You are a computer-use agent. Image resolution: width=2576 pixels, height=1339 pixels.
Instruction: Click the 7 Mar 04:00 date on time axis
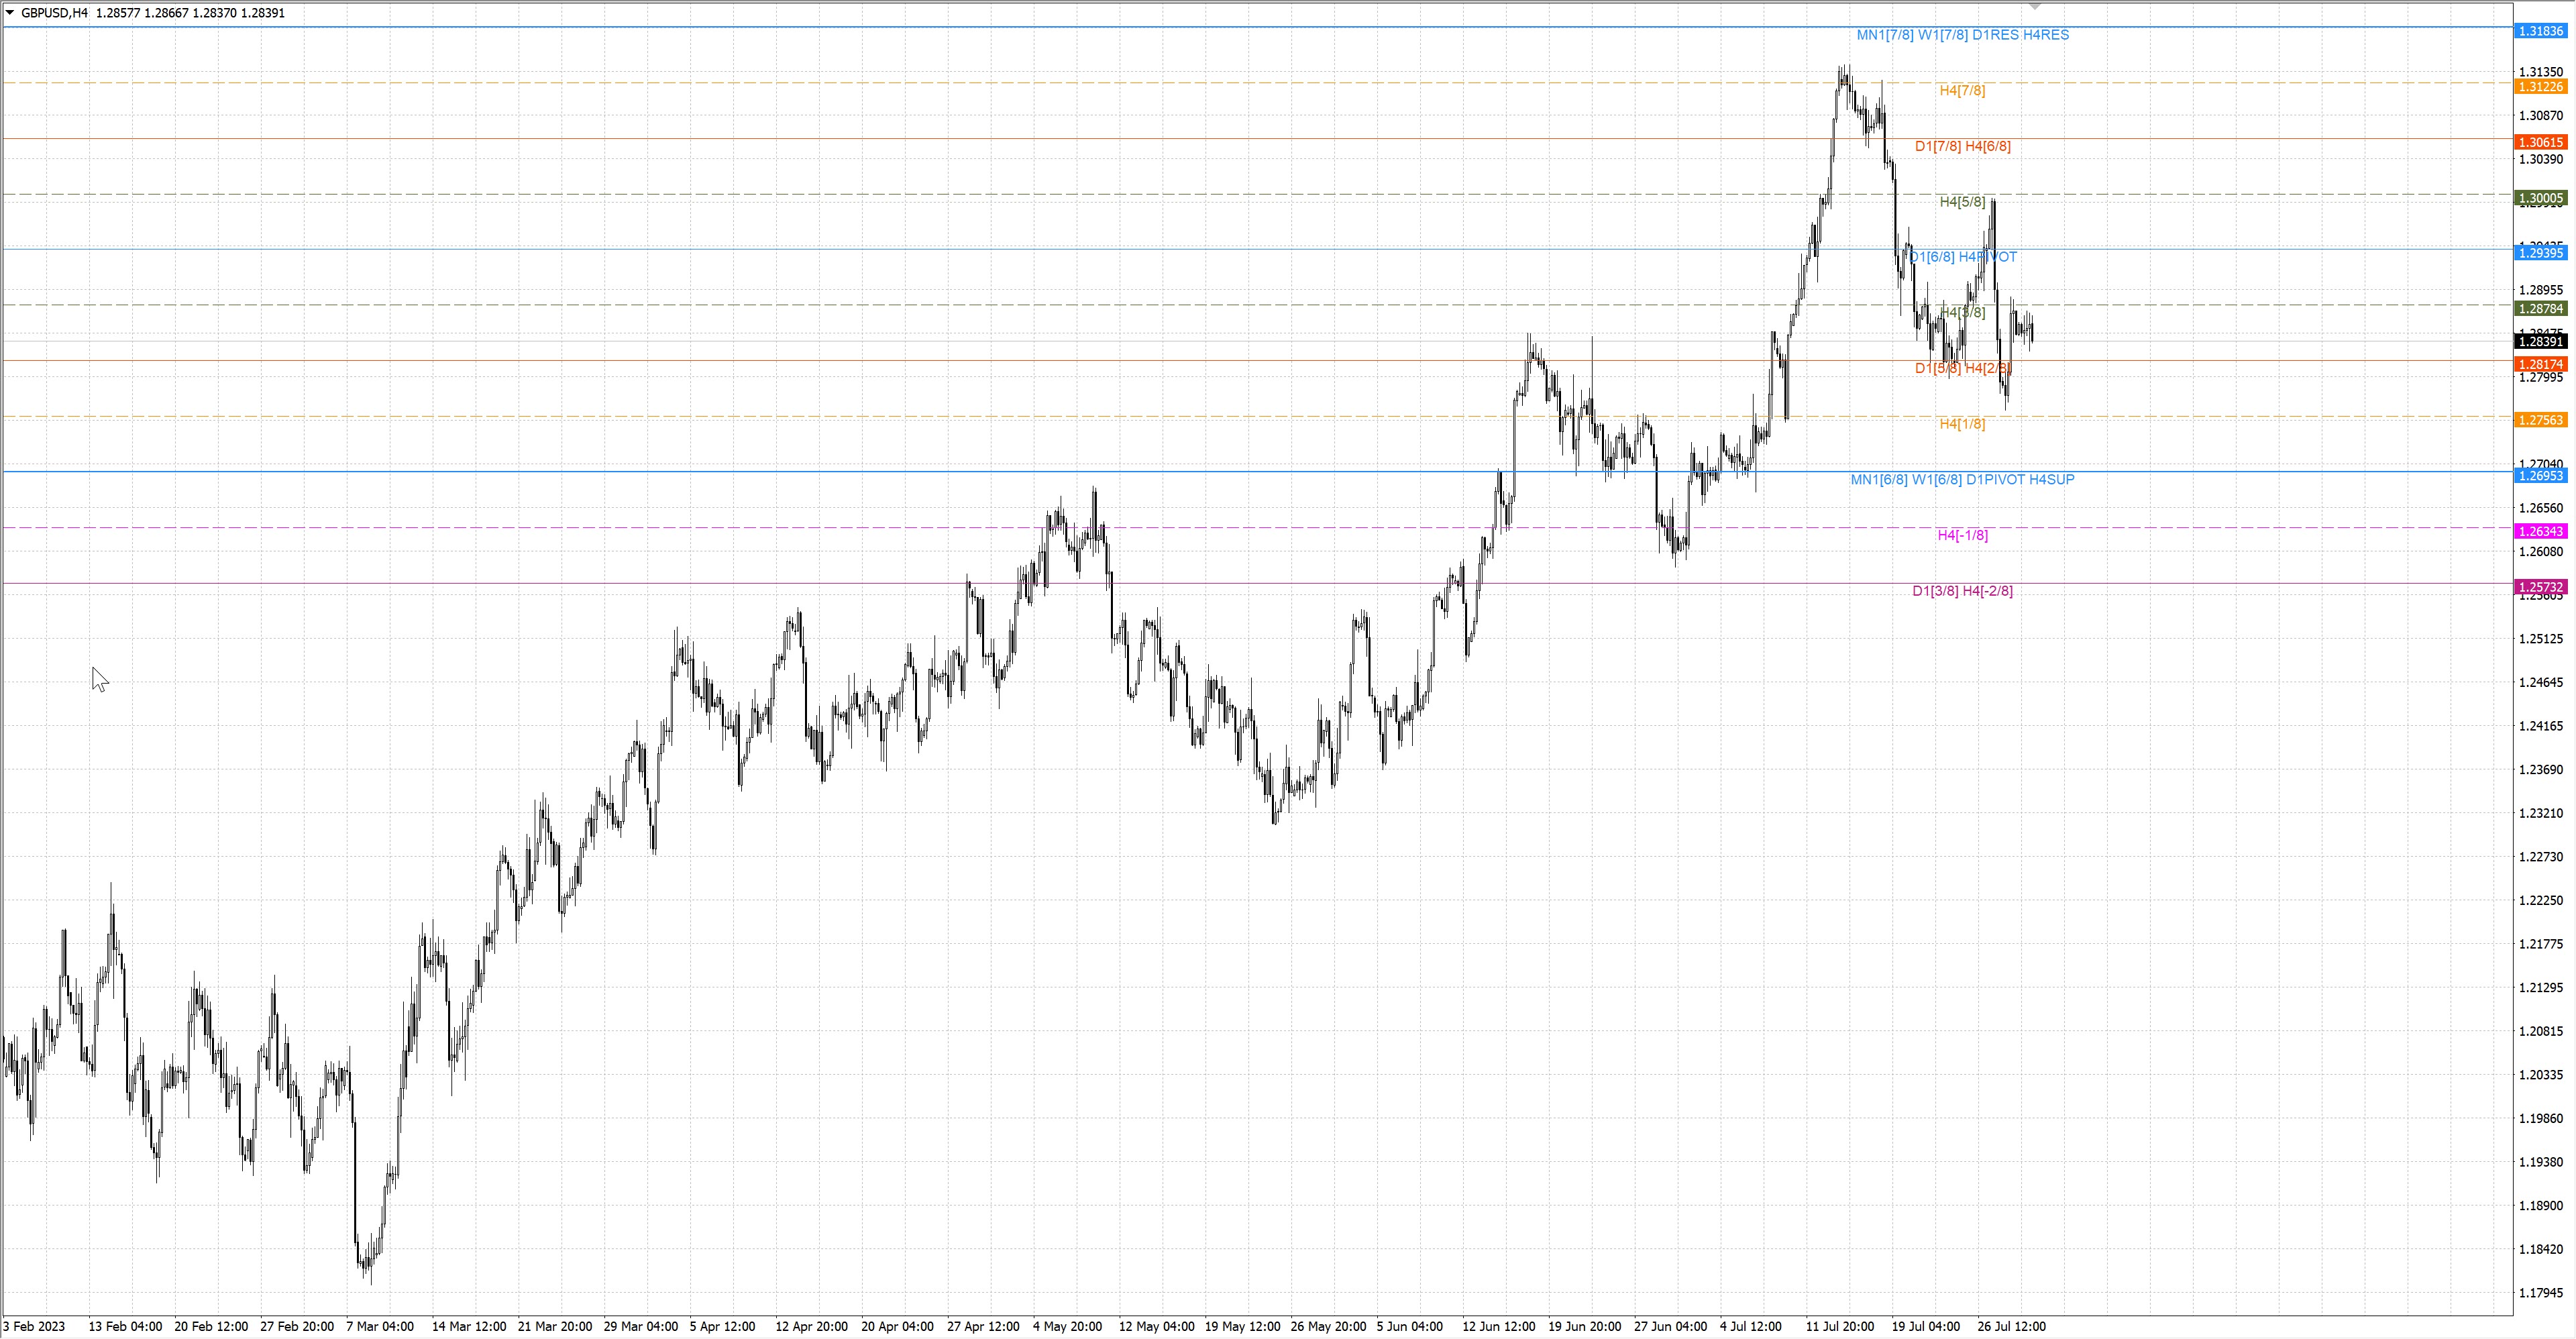pos(380,1327)
